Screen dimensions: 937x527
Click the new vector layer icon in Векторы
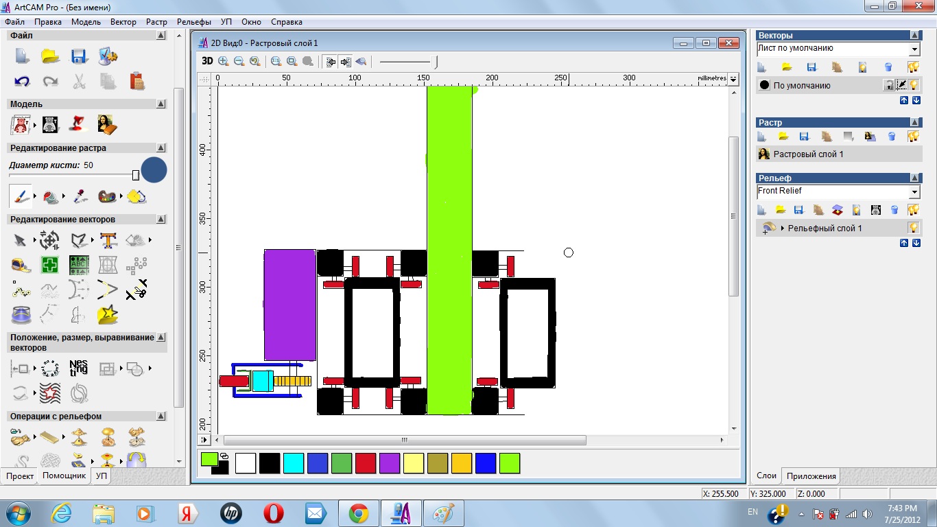click(x=761, y=67)
